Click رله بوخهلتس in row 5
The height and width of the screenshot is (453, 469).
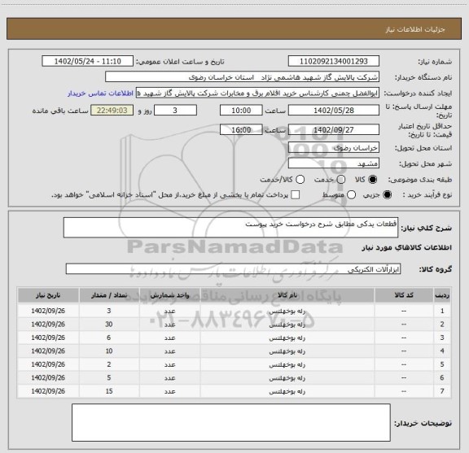coord(287,364)
